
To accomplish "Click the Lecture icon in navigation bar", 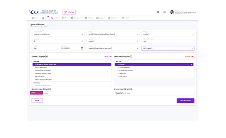I will (52, 18).
